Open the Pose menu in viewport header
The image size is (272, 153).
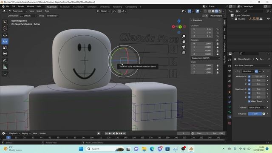pos(47,11)
